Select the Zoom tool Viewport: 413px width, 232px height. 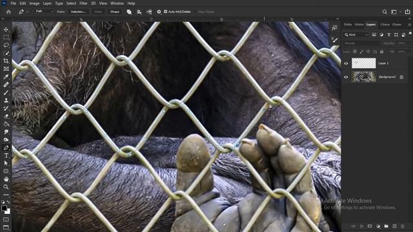6,187
